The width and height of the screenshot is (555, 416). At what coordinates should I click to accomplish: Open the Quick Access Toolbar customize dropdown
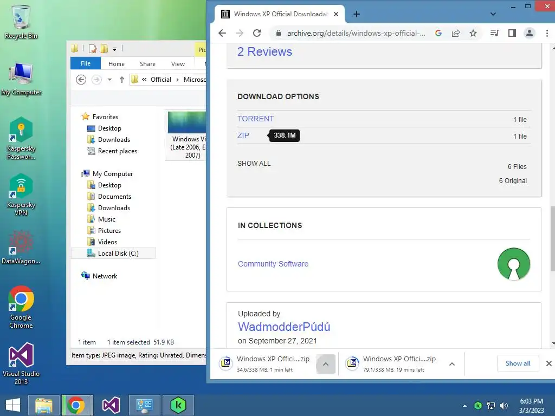(115, 49)
